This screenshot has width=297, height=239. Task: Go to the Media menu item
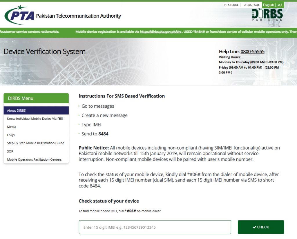point(12,127)
